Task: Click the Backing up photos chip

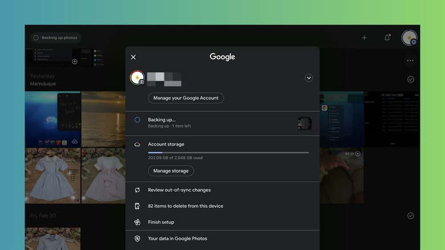Action: pyautogui.click(x=56, y=38)
